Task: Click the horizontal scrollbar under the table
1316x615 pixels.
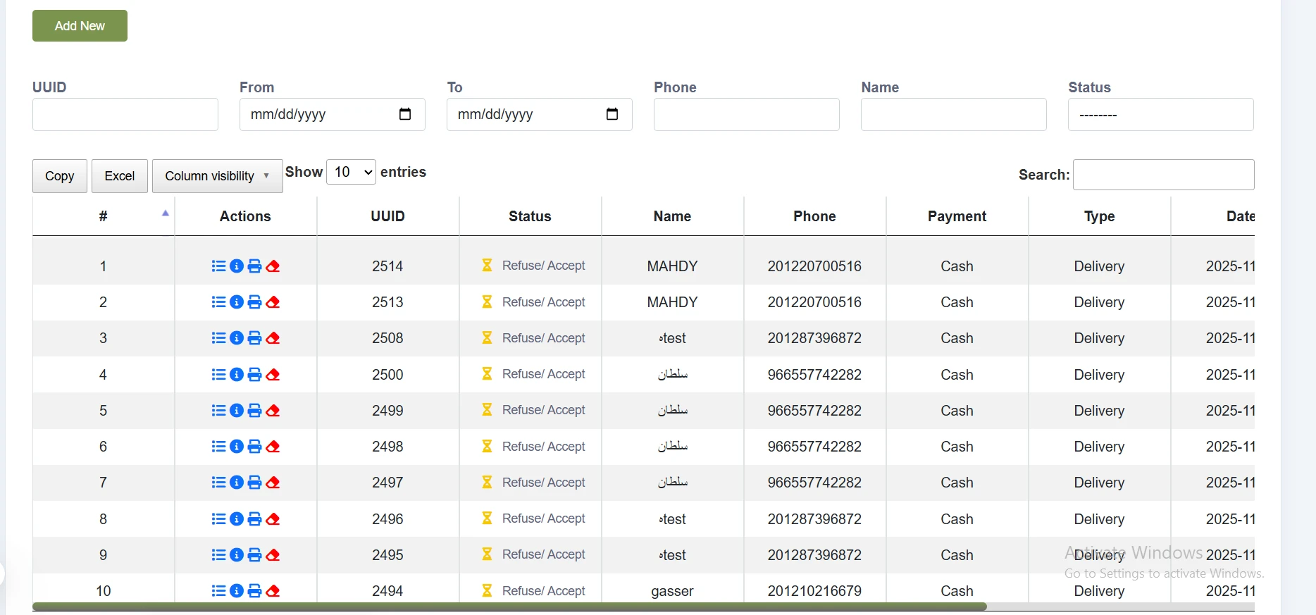Action: click(509, 607)
